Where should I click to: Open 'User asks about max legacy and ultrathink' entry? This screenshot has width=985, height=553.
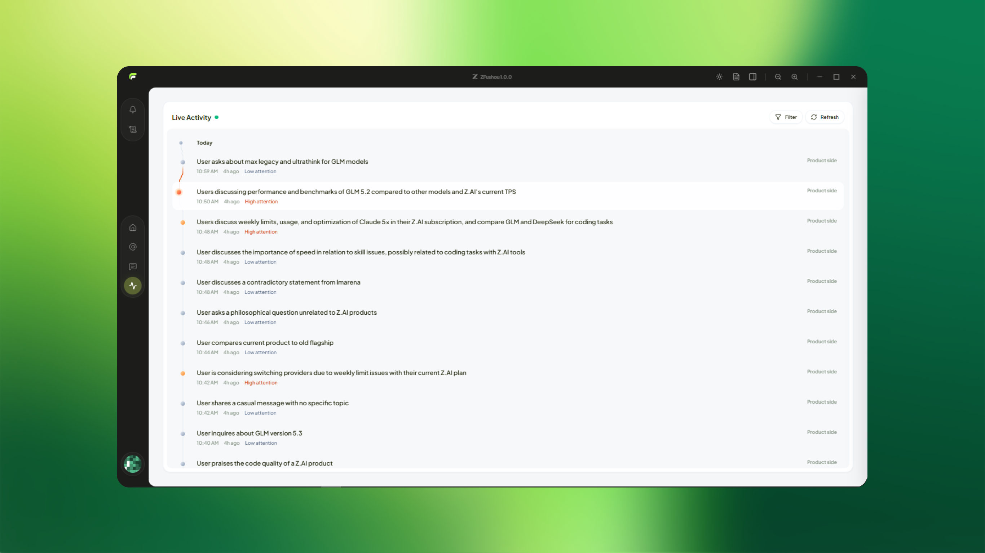[x=508, y=166]
